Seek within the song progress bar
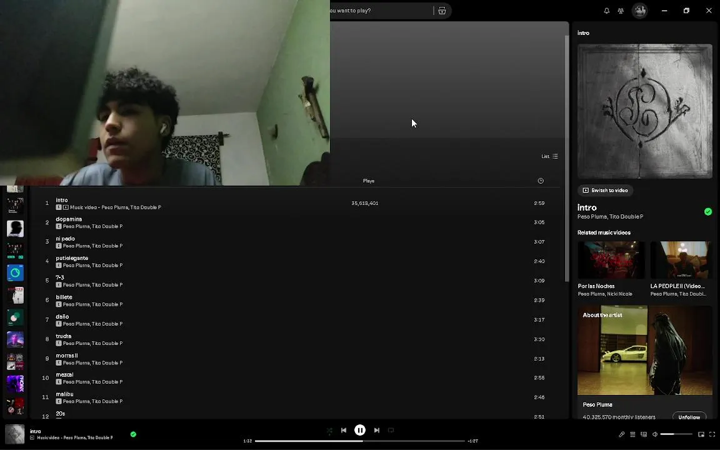Viewport: 720px width, 450px height. 360,441
